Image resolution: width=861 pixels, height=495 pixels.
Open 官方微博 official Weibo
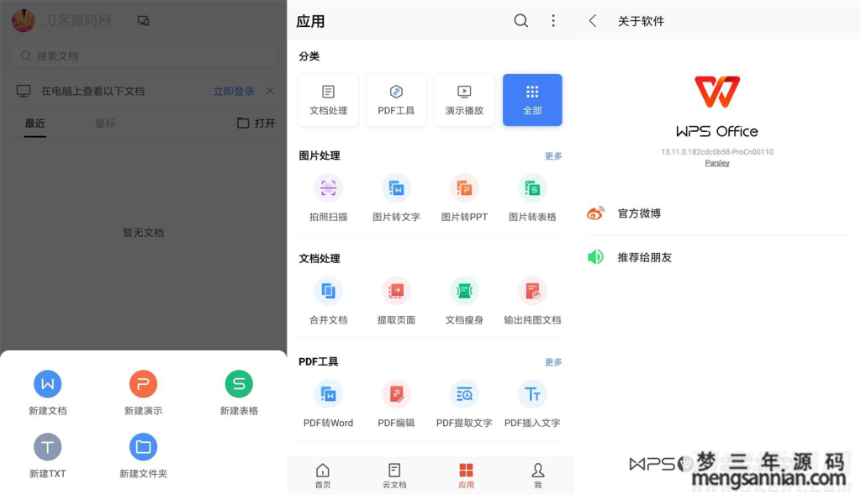(x=717, y=213)
